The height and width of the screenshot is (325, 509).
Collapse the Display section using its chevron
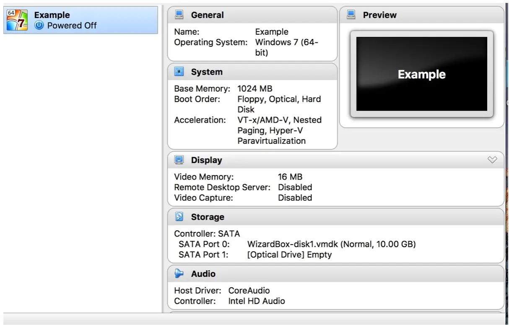[492, 160]
